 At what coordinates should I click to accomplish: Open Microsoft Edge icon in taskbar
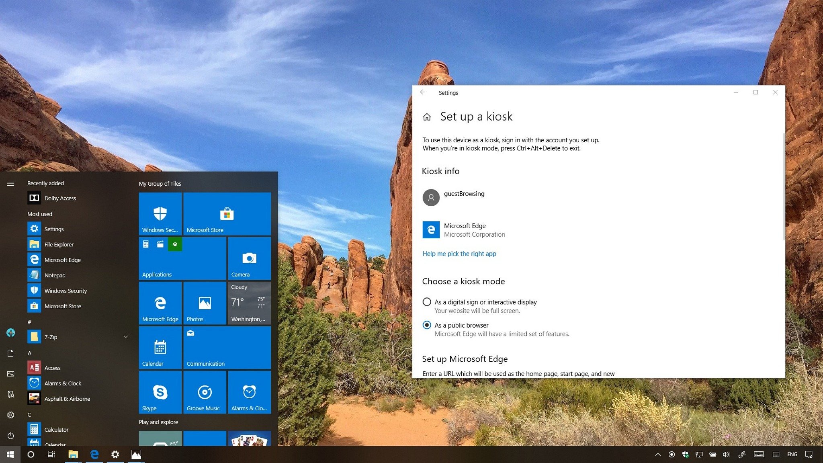(x=93, y=454)
